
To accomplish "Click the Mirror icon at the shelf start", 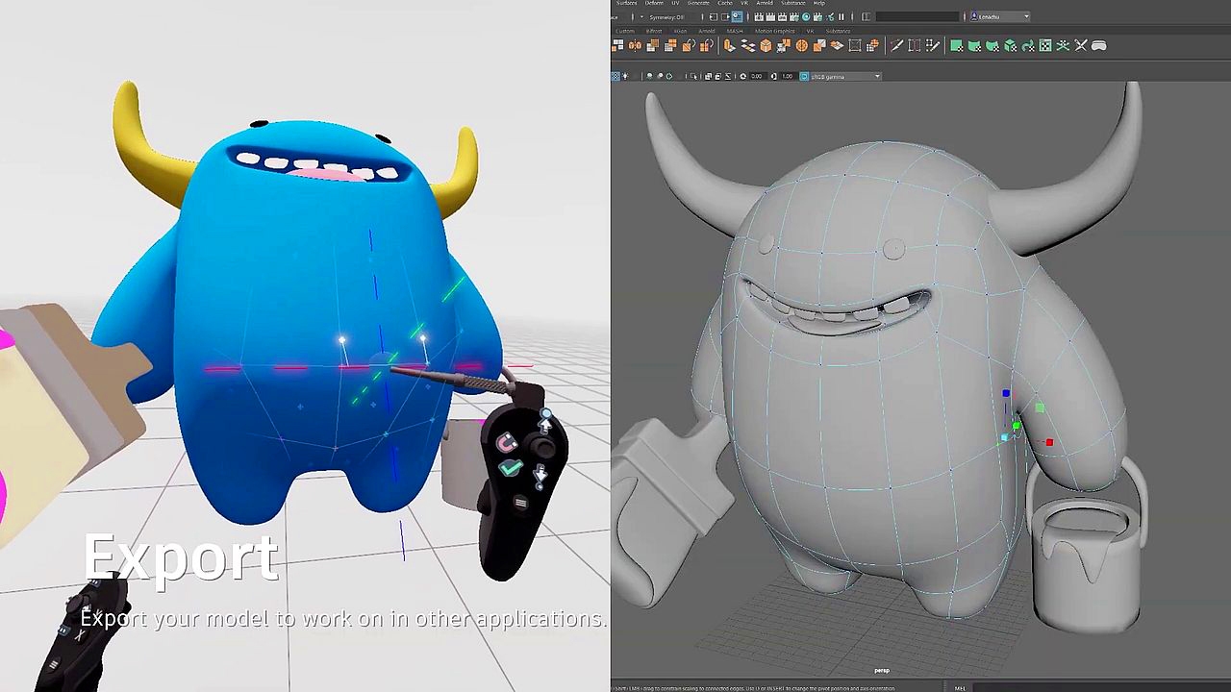I will 635,45.
